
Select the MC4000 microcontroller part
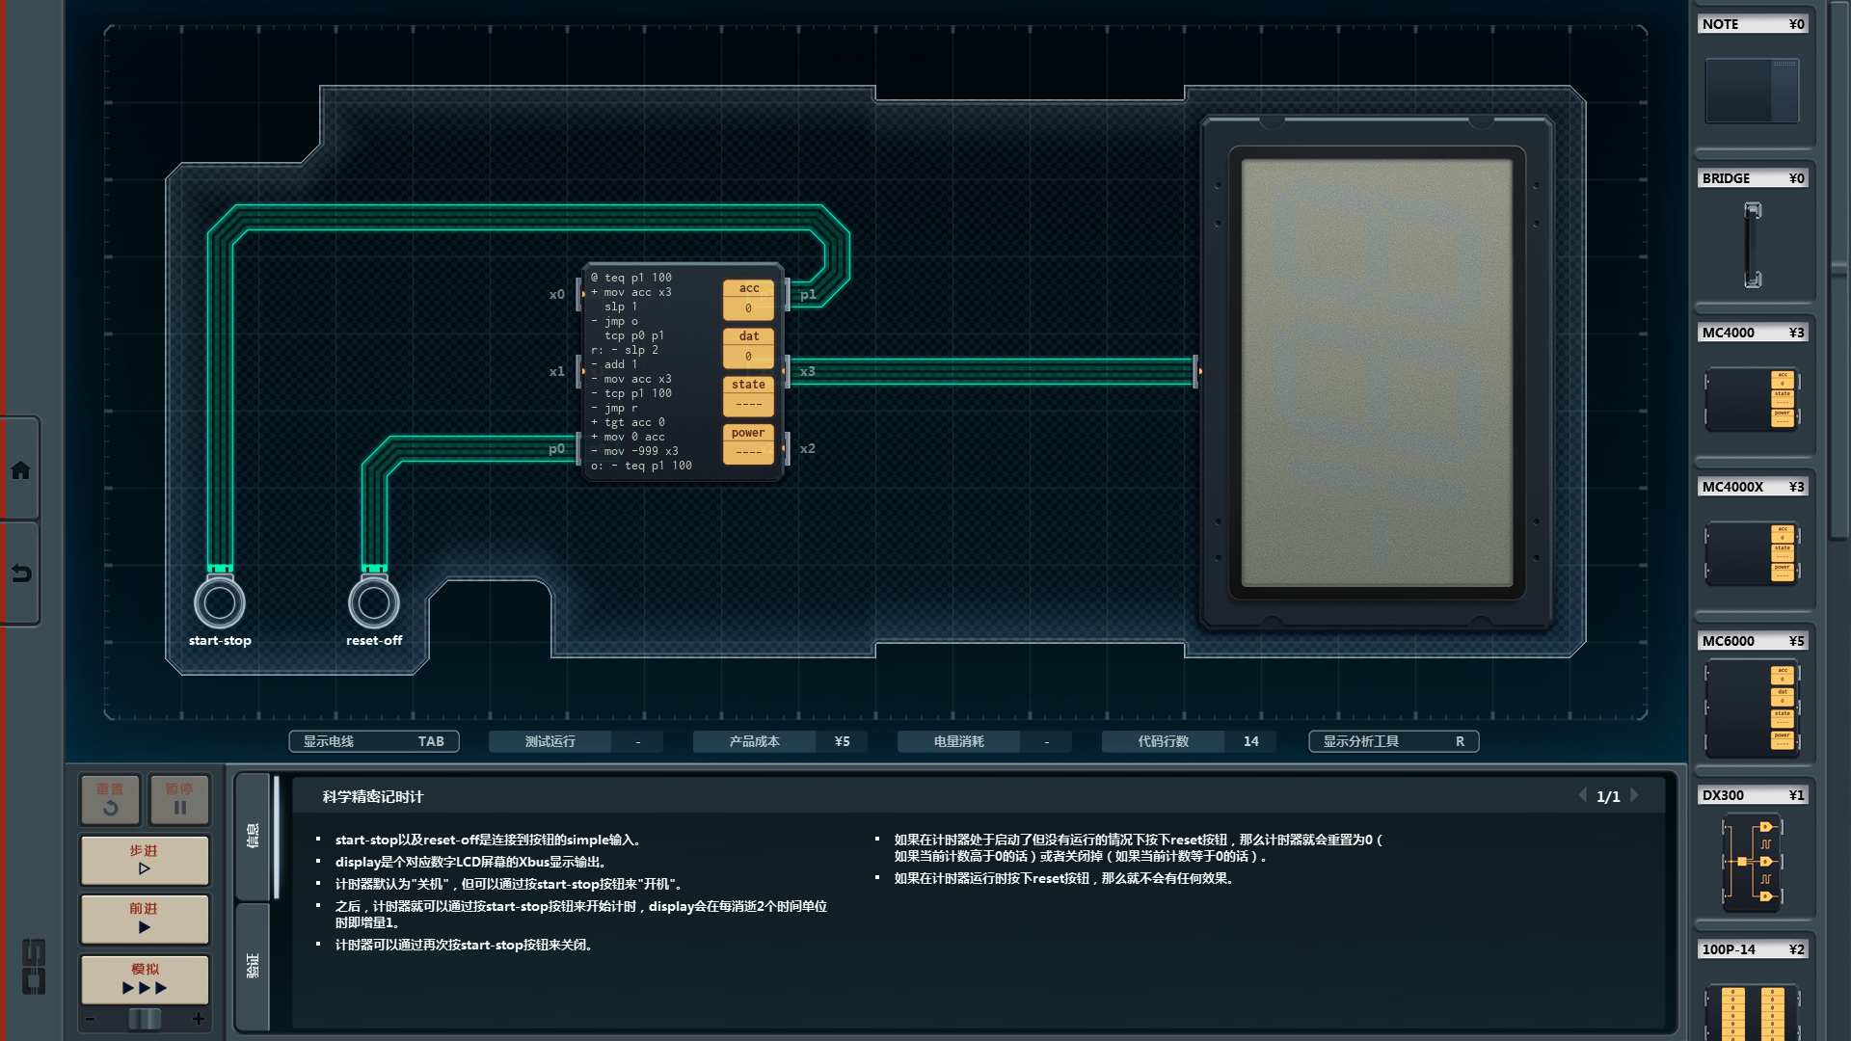[1752, 398]
